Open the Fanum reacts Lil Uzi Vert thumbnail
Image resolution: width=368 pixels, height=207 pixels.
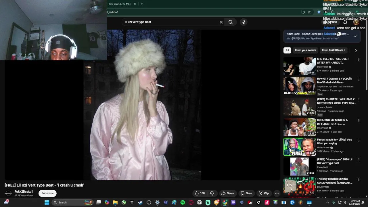point(300,147)
